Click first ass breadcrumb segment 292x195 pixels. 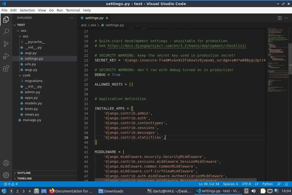84,25
